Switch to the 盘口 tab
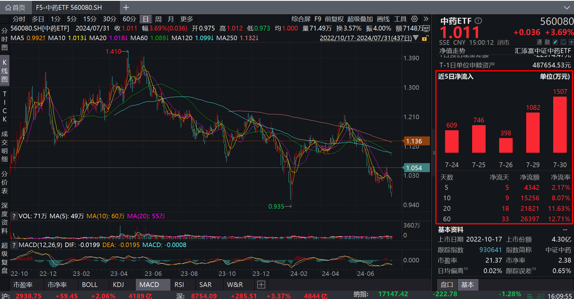Viewport: 574px width, 299px height. (x=447, y=285)
